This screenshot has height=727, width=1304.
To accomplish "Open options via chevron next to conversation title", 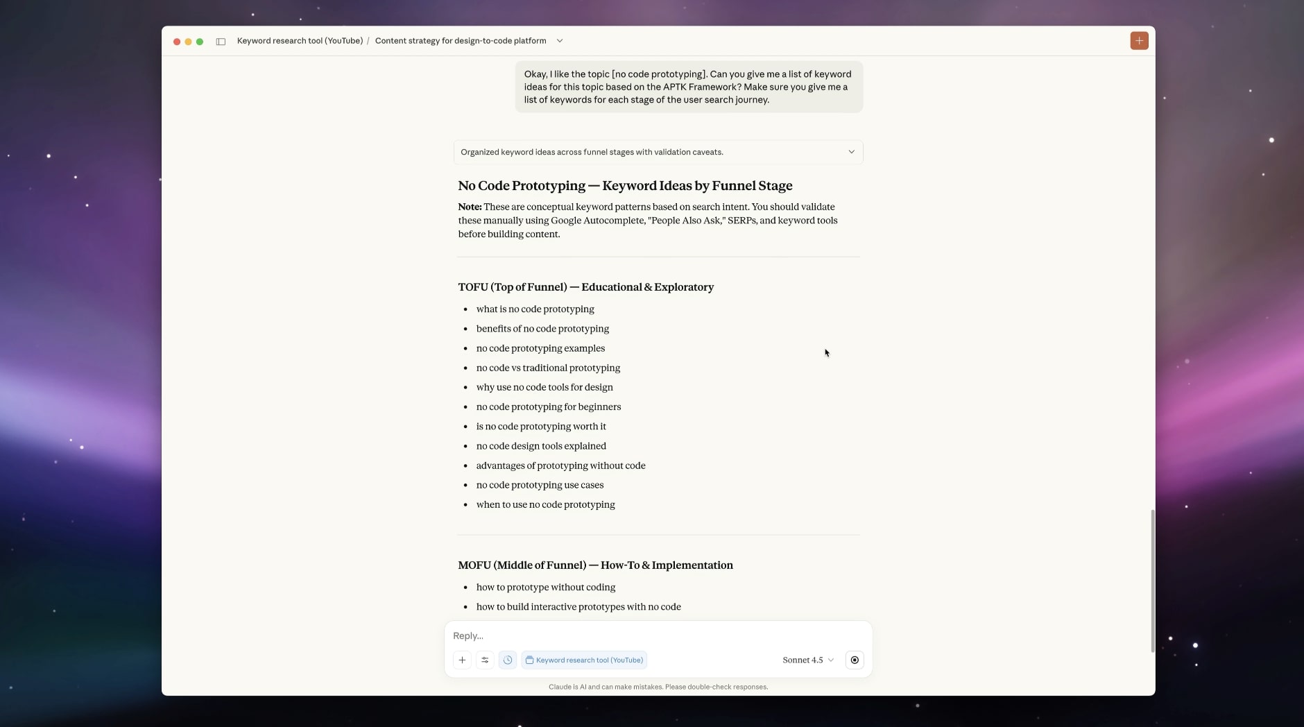I will point(559,40).
